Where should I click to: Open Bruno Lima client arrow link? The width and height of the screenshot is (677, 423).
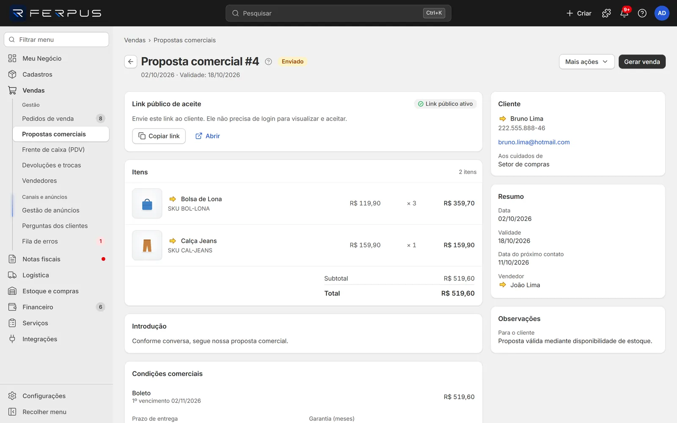point(503,119)
